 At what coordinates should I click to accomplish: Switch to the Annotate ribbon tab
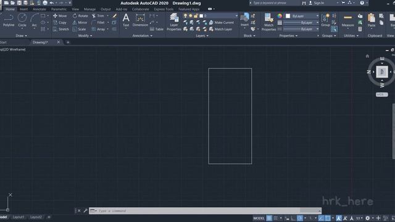pyautogui.click(x=39, y=9)
